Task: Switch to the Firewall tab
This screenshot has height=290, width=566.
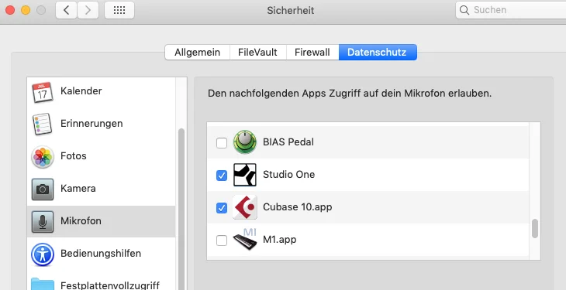Action: (x=312, y=53)
